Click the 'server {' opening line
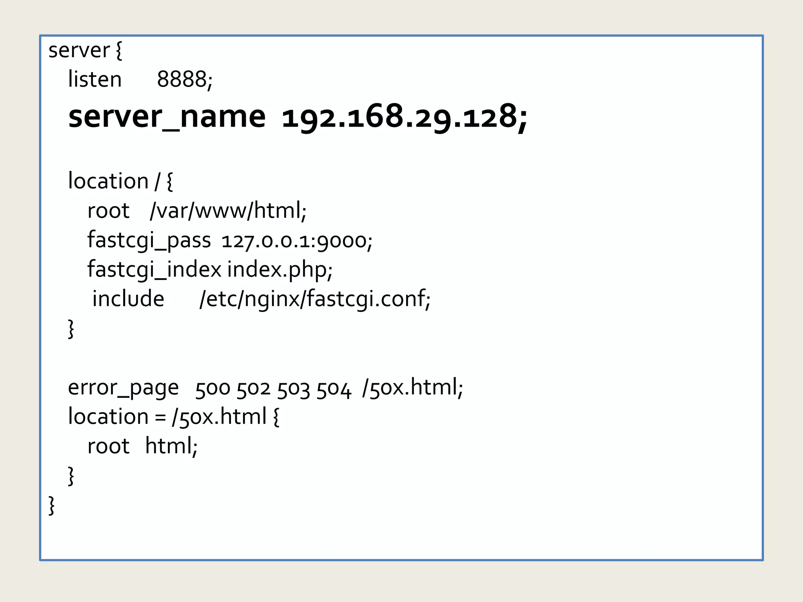 [x=85, y=51]
